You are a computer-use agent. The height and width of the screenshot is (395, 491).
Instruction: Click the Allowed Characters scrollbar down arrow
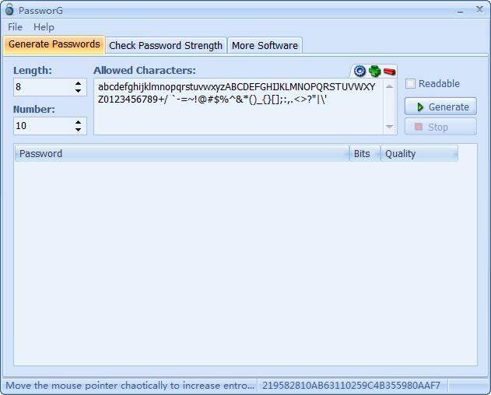click(x=390, y=127)
